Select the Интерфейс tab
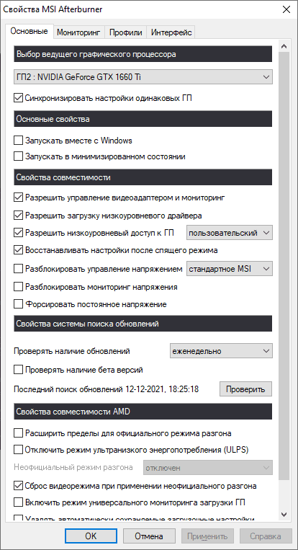This screenshot has height=550, width=298. (x=171, y=32)
